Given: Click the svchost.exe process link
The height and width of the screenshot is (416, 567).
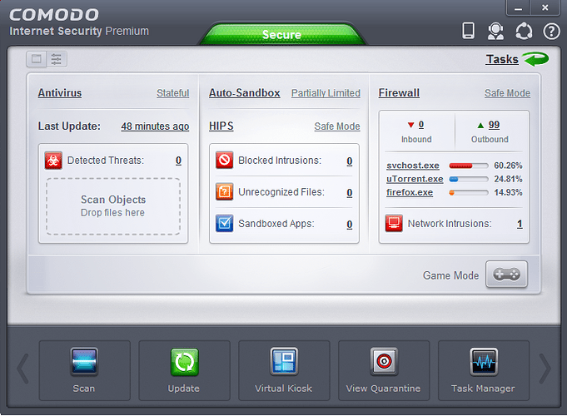Looking at the screenshot, I should [x=413, y=166].
